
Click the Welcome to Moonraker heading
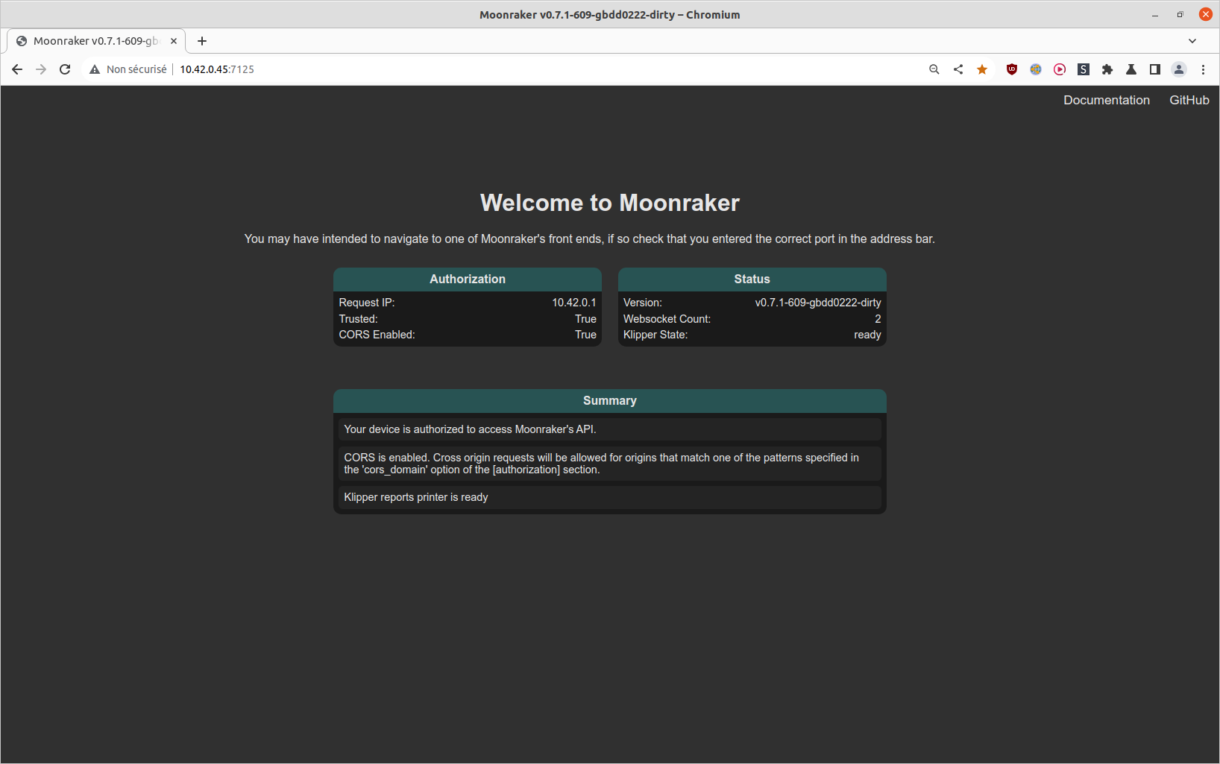[610, 203]
